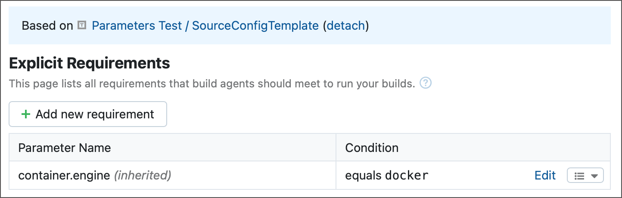
Task: Click the Based on text in banner
Action: click(x=47, y=26)
